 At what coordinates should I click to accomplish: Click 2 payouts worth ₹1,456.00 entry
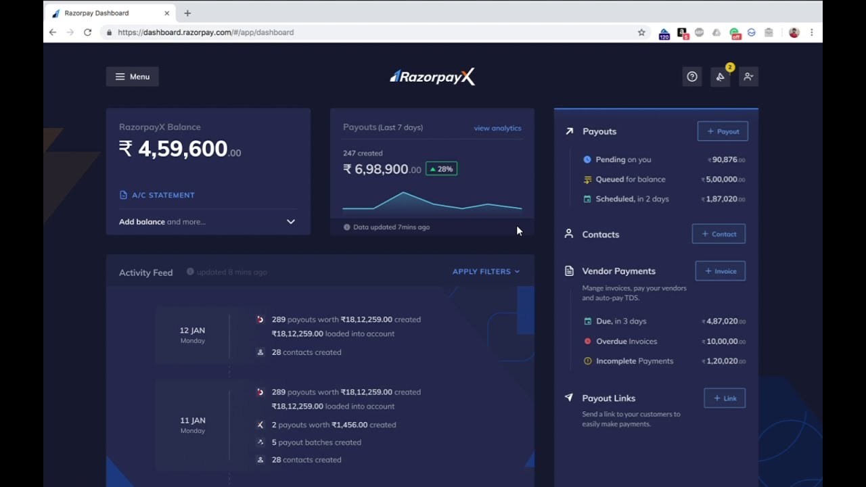click(334, 425)
